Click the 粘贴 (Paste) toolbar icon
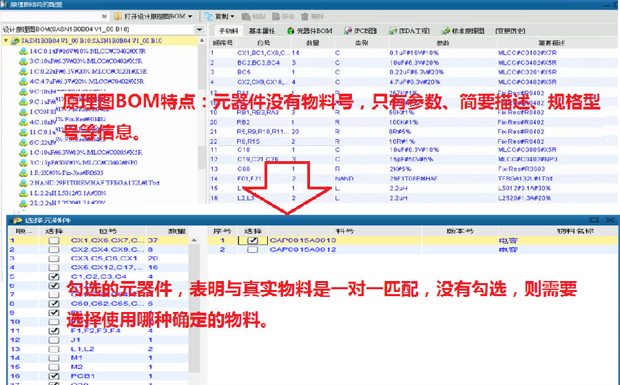This screenshot has height=385, width=620. tap(247, 16)
